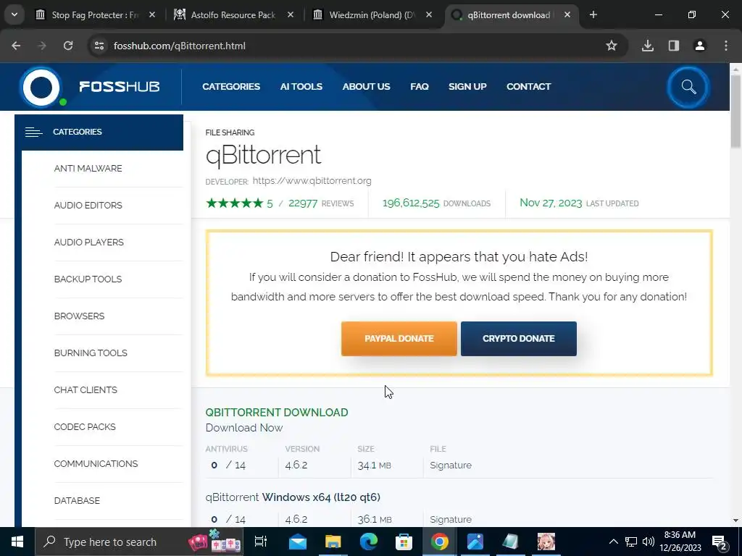The image size is (742, 556).
Task: Open the notification center icon
Action: (720, 542)
